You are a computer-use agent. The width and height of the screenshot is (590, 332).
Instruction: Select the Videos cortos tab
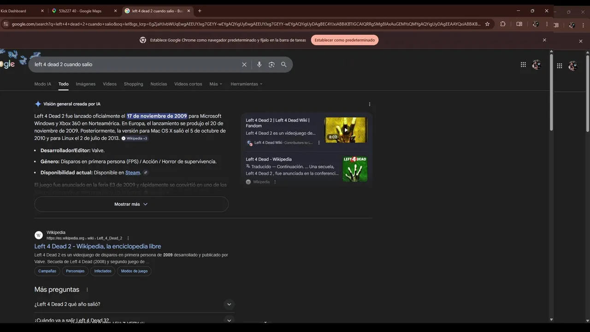click(188, 84)
